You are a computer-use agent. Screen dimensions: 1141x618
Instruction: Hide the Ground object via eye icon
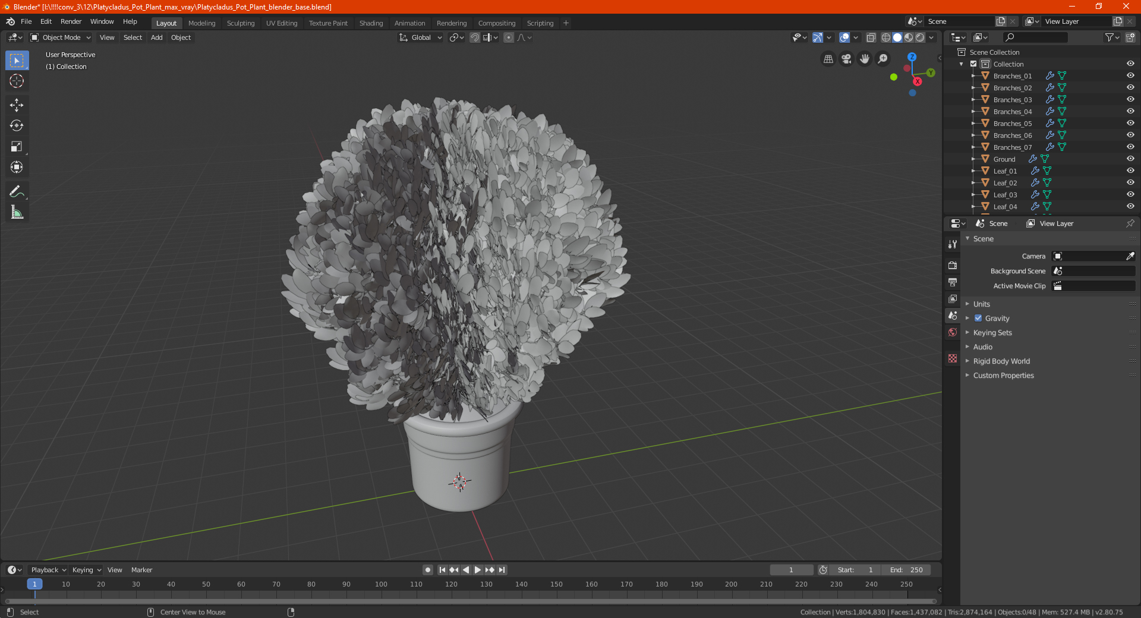(x=1130, y=159)
